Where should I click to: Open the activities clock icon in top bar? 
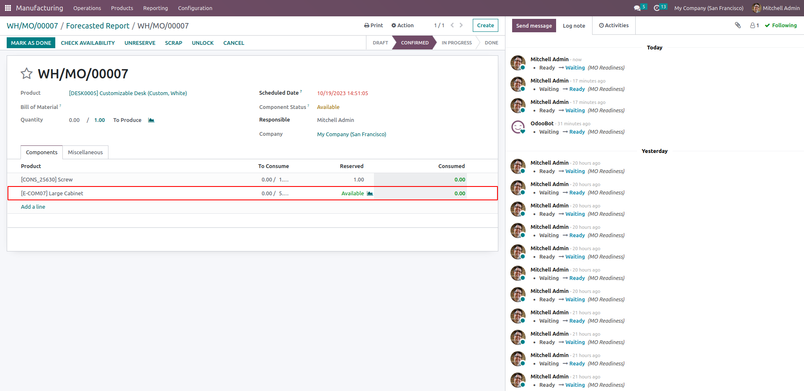point(657,8)
